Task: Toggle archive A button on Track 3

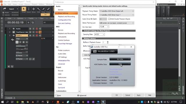Action: pyautogui.click(x=27, y=42)
